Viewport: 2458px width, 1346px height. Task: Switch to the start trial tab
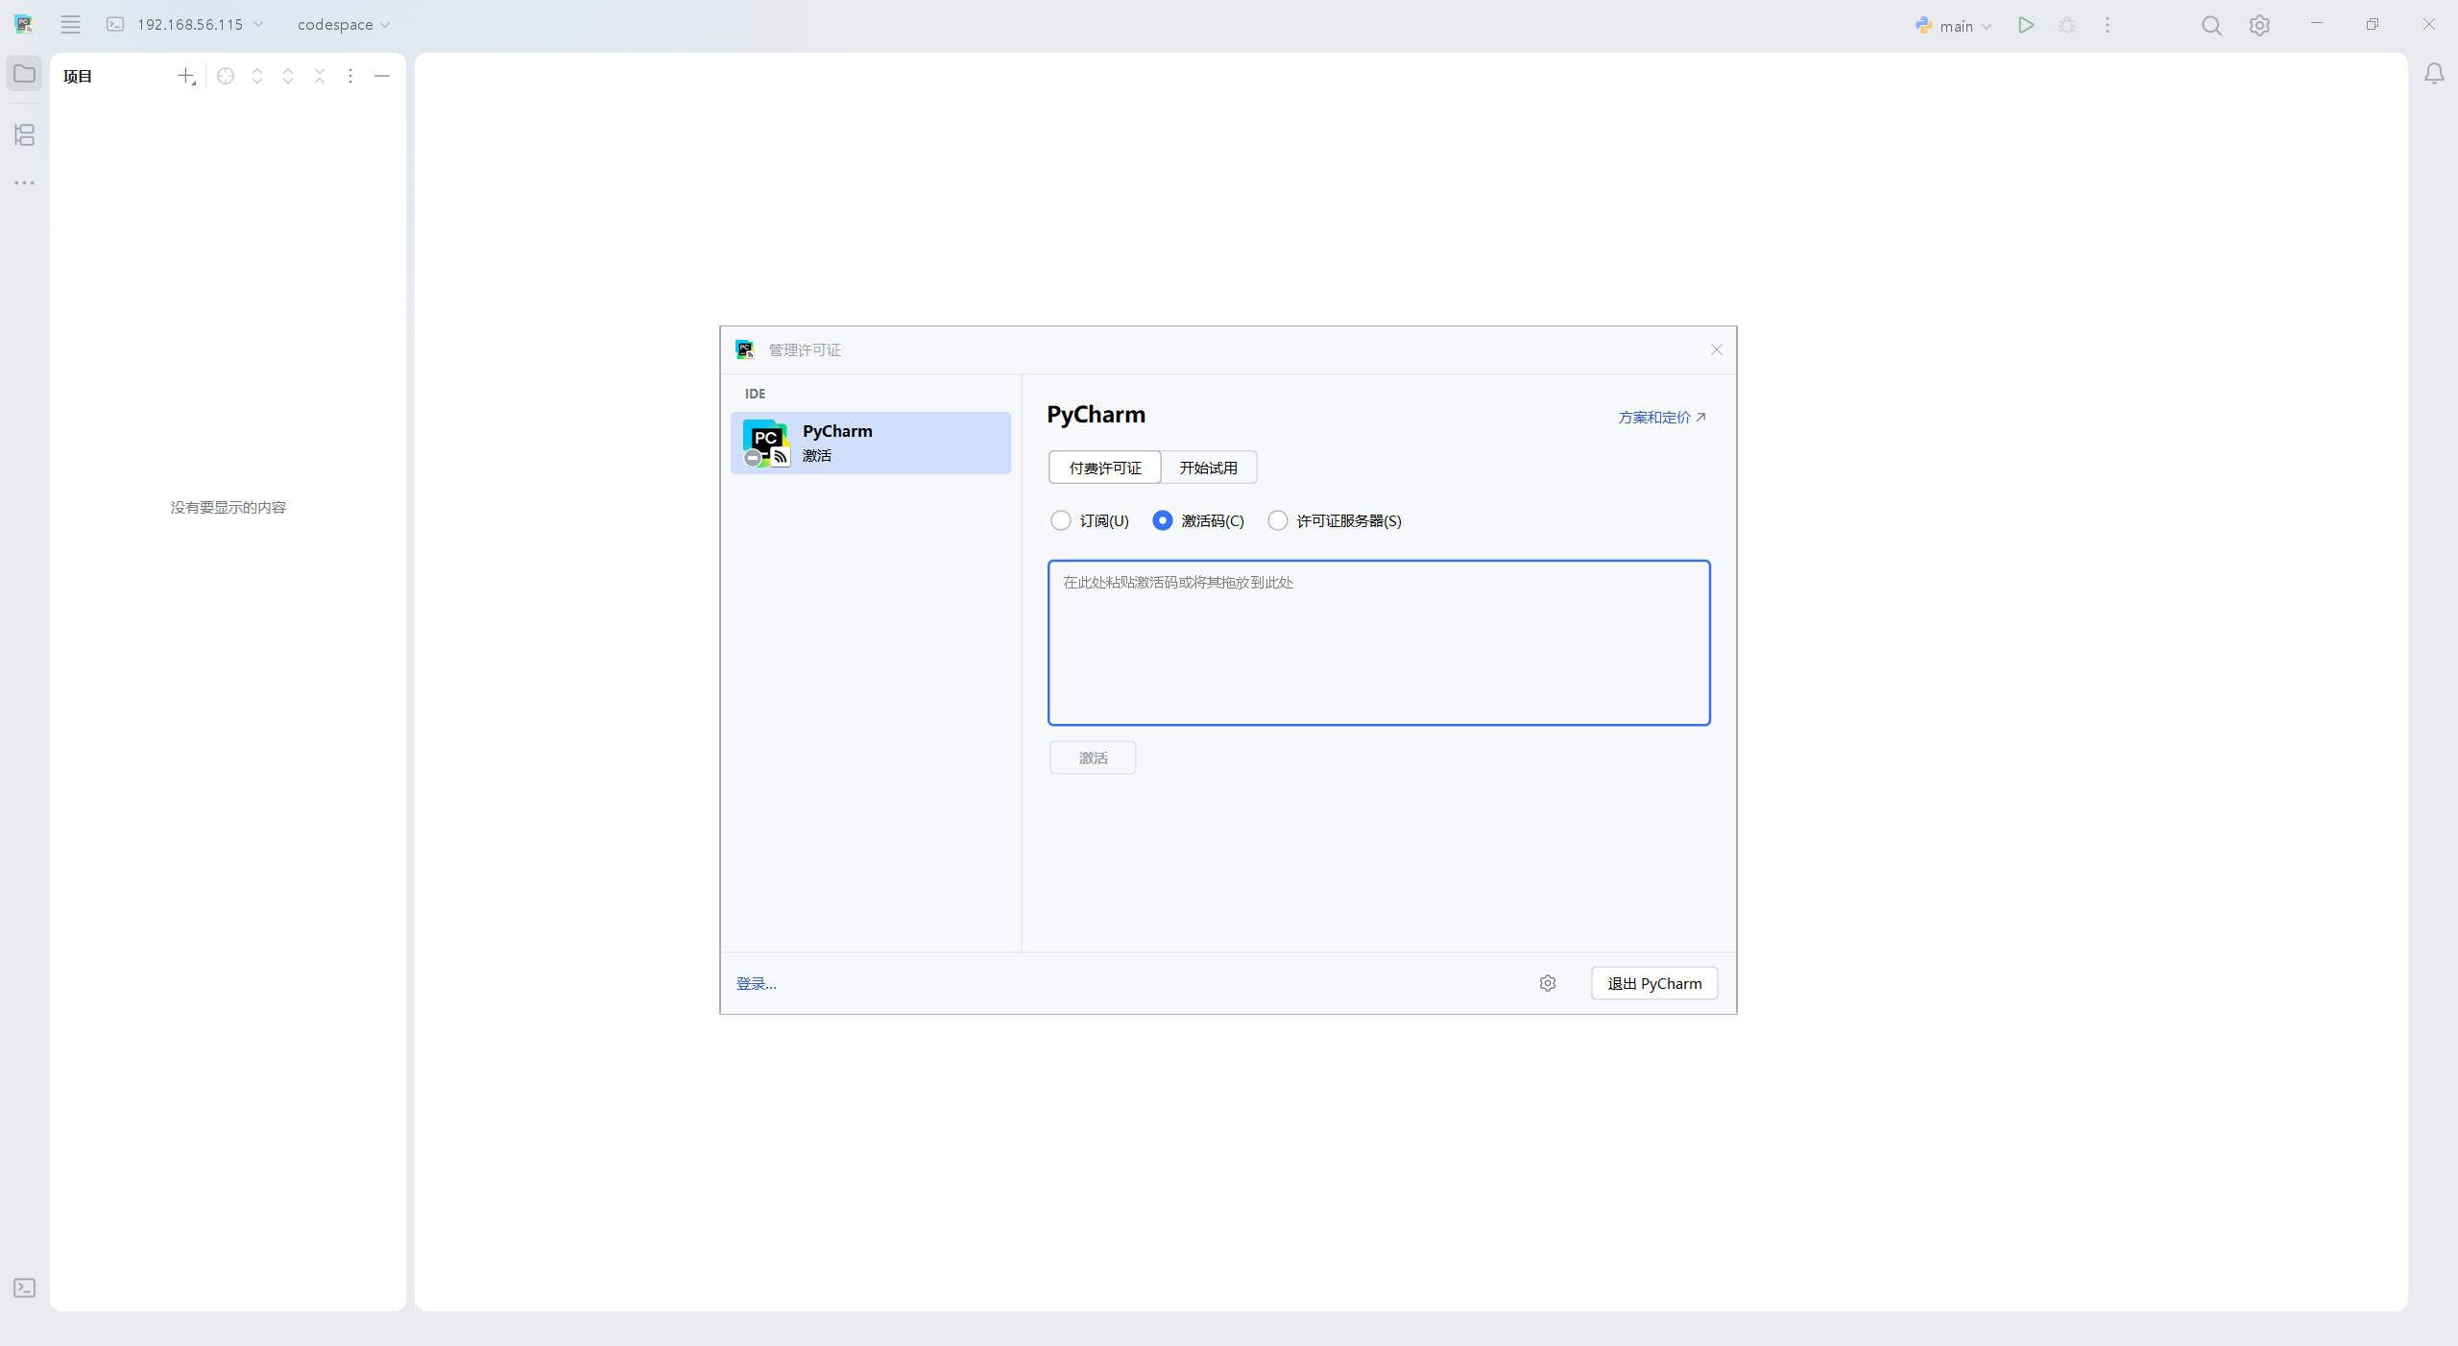1208,468
